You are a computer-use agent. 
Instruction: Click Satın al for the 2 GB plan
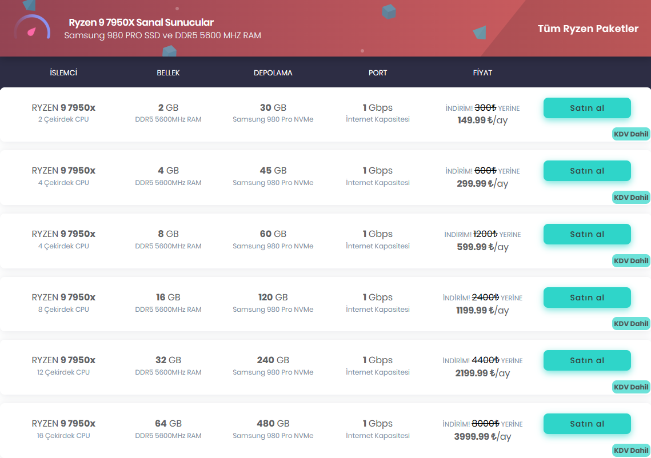tap(586, 108)
